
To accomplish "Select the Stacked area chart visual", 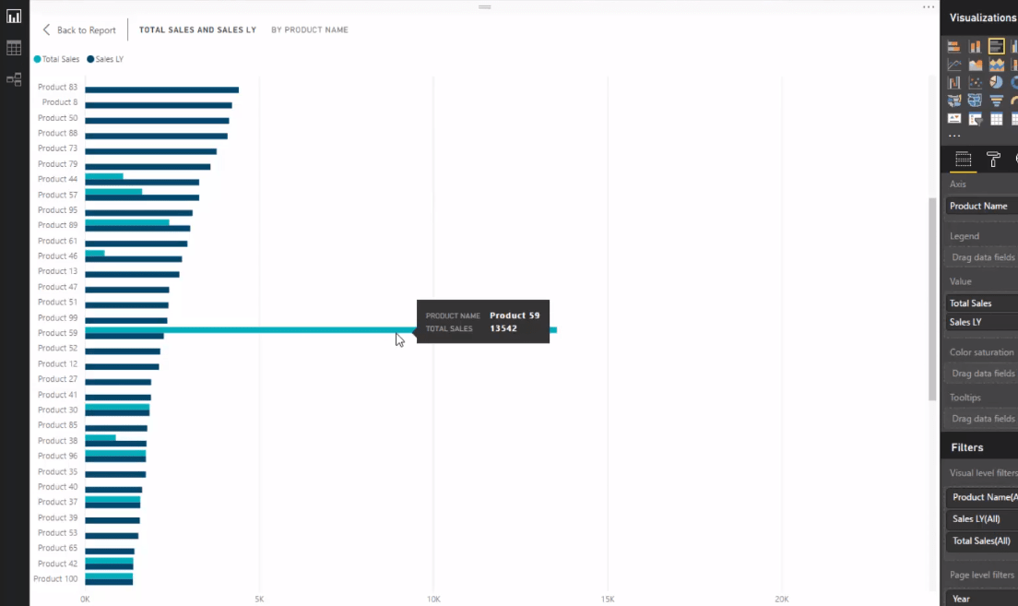I will point(996,65).
